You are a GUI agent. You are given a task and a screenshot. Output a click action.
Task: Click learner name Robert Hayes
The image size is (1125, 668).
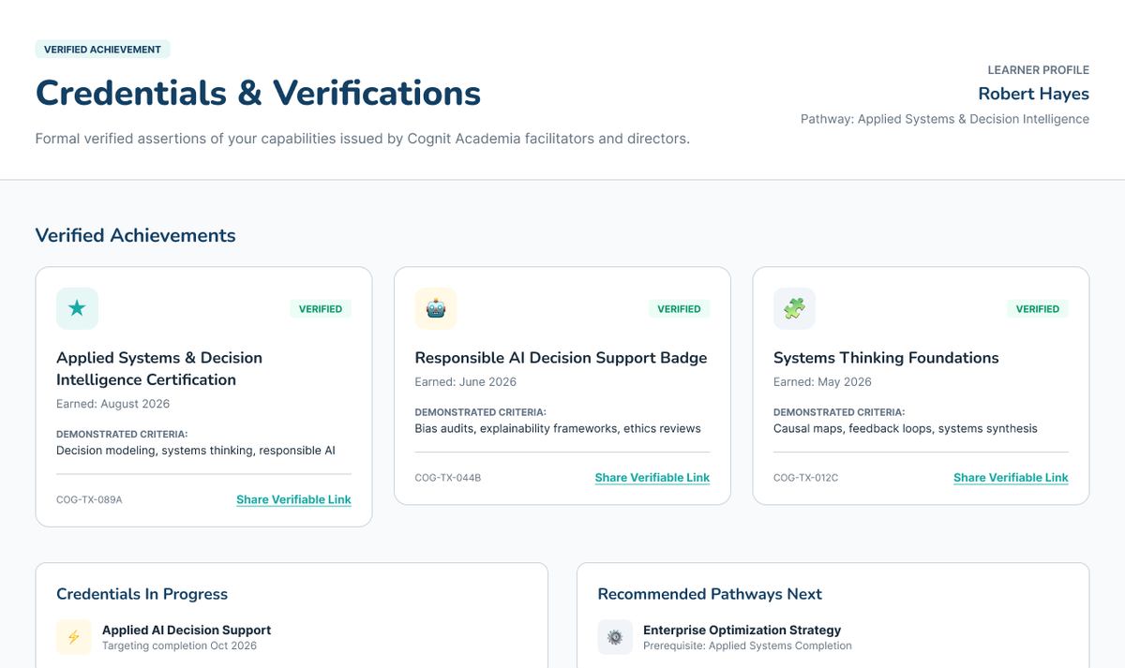click(1033, 94)
